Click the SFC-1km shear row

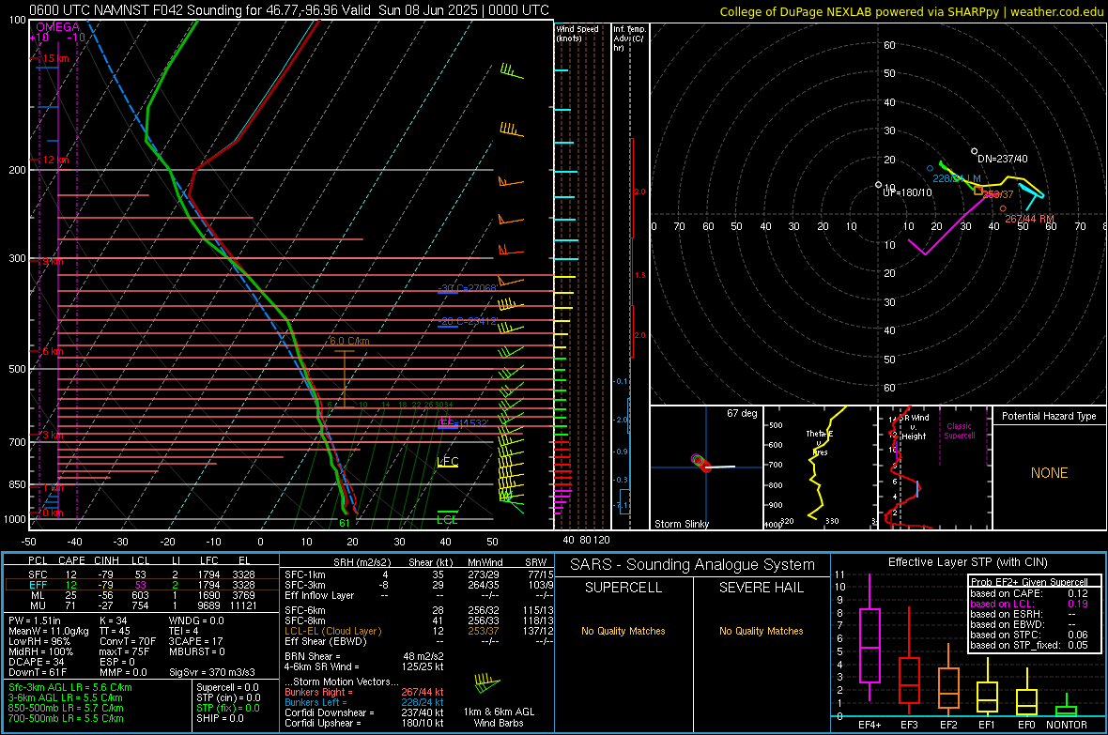pyautogui.click(x=419, y=574)
